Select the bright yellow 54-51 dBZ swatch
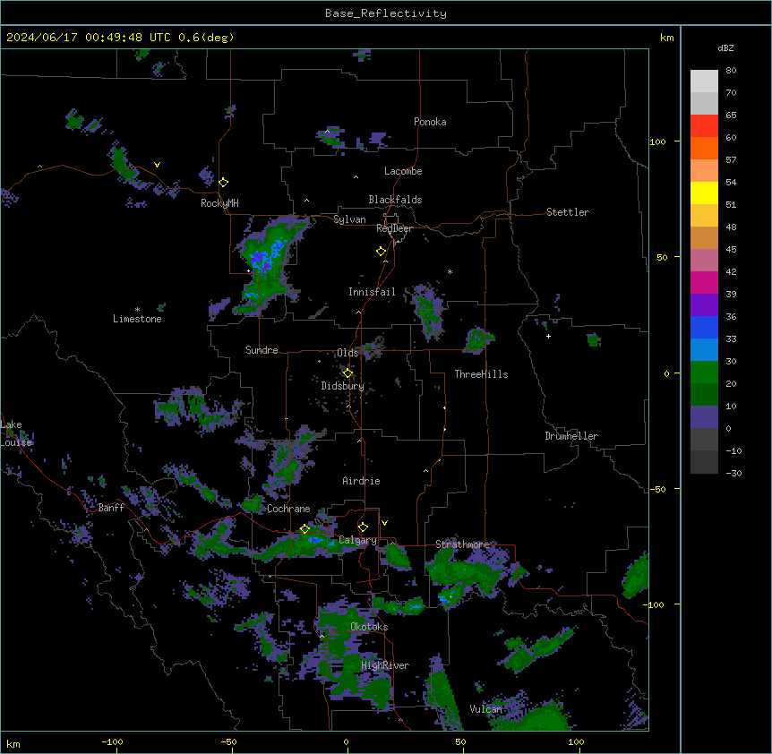 point(704,193)
